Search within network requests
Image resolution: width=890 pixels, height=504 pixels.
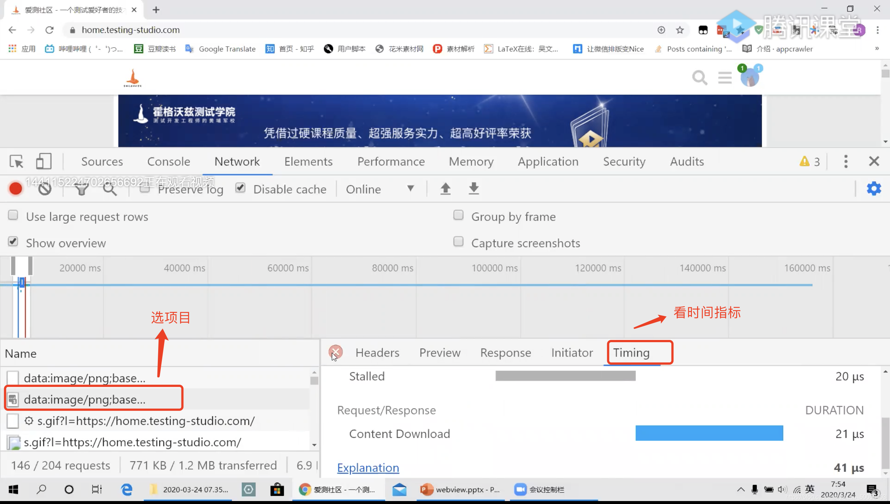click(x=109, y=188)
